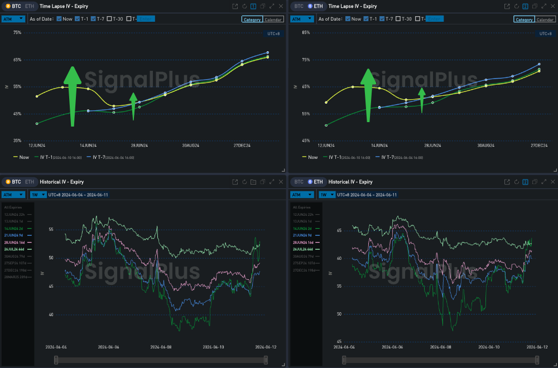Click duplicate panel icon in ETH Time Lapse
Screen dimensions: 558x368
(534, 6)
